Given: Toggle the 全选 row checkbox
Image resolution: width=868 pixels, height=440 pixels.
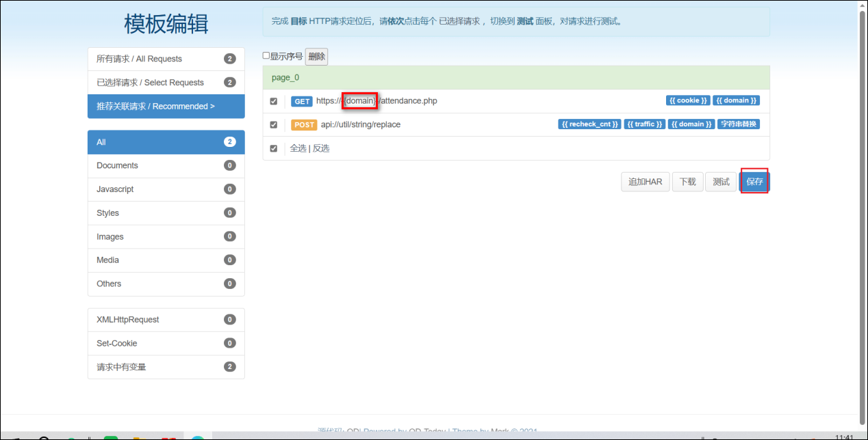Looking at the screenshot, I should click(274, 148).
